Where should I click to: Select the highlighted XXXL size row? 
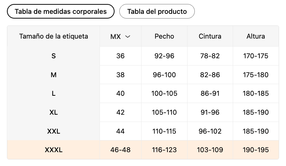54,150
